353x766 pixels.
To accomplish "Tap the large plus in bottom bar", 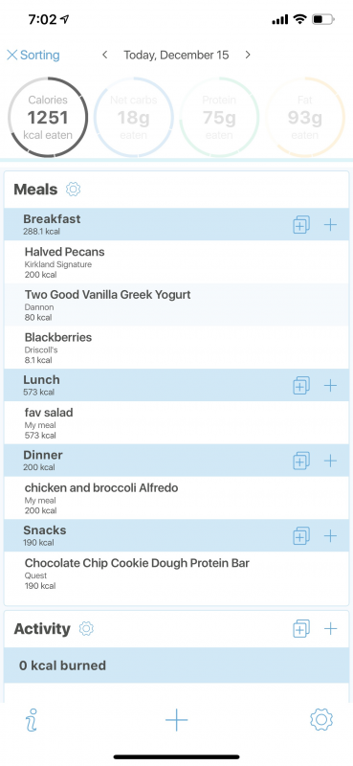I will point(176,720).
